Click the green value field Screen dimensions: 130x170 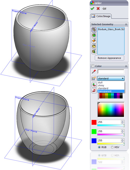pyautogui.click(x=109, y=131)
